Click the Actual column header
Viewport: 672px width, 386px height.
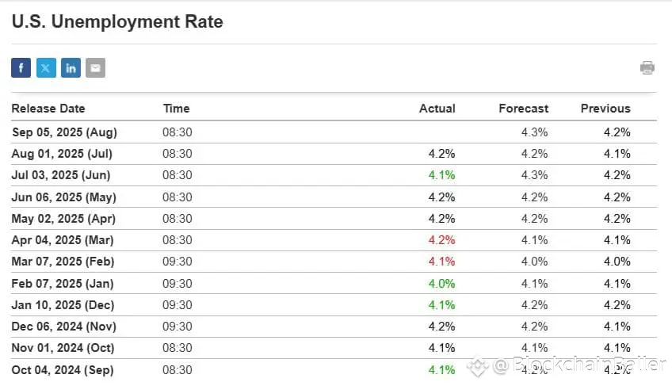point(437,109)
